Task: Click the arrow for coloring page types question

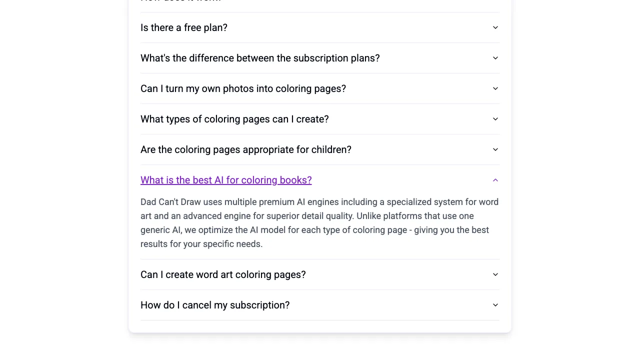Action: click(x=495, y=119)
